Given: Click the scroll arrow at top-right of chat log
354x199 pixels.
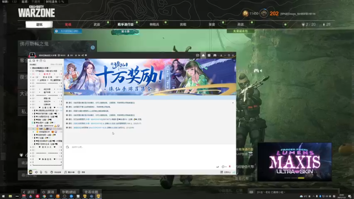Looking at the screenshot, I should (233, 103).
